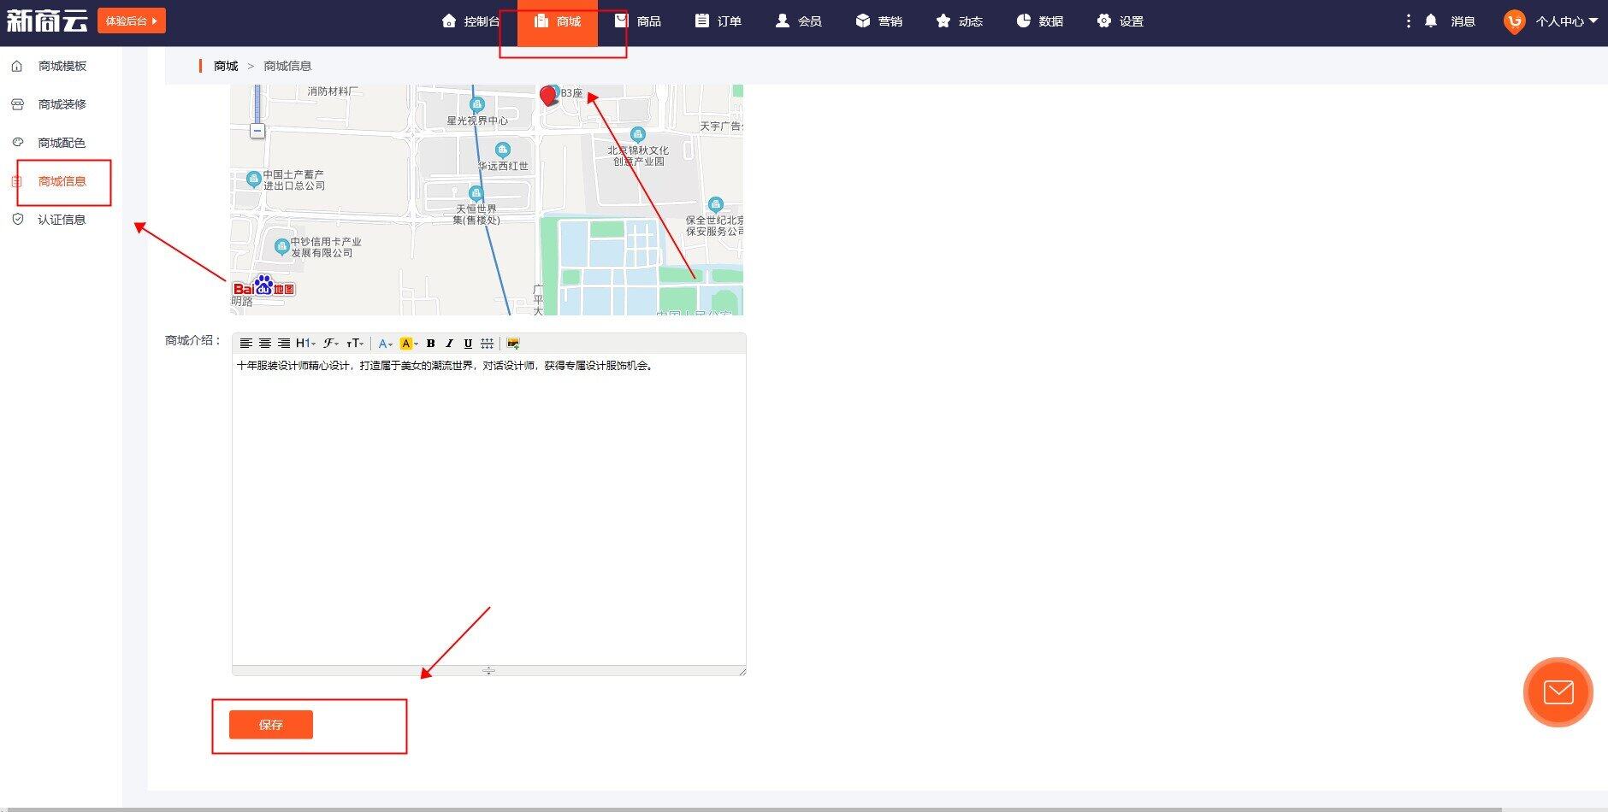Click the 保存 save button
1608x812 pixels.
click(x=270, y=725)
